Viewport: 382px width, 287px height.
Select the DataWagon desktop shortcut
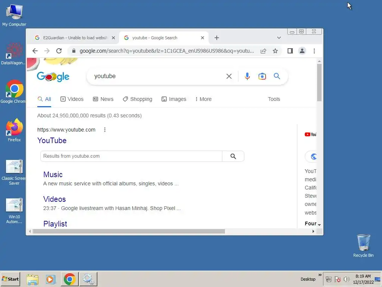13,54
